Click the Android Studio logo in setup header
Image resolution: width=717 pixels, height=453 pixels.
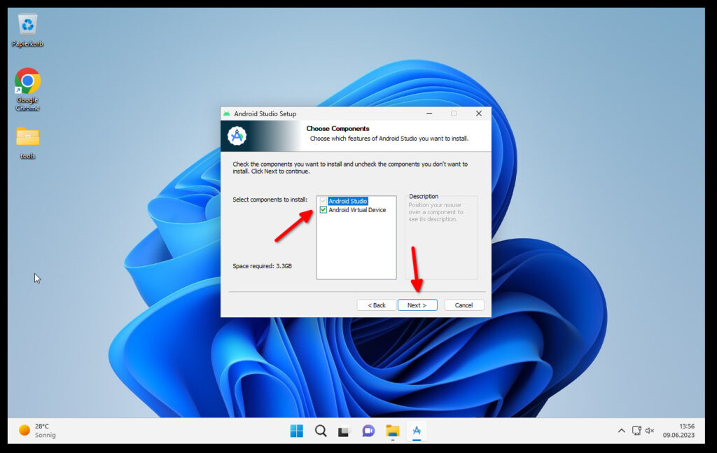coord(237,136)
